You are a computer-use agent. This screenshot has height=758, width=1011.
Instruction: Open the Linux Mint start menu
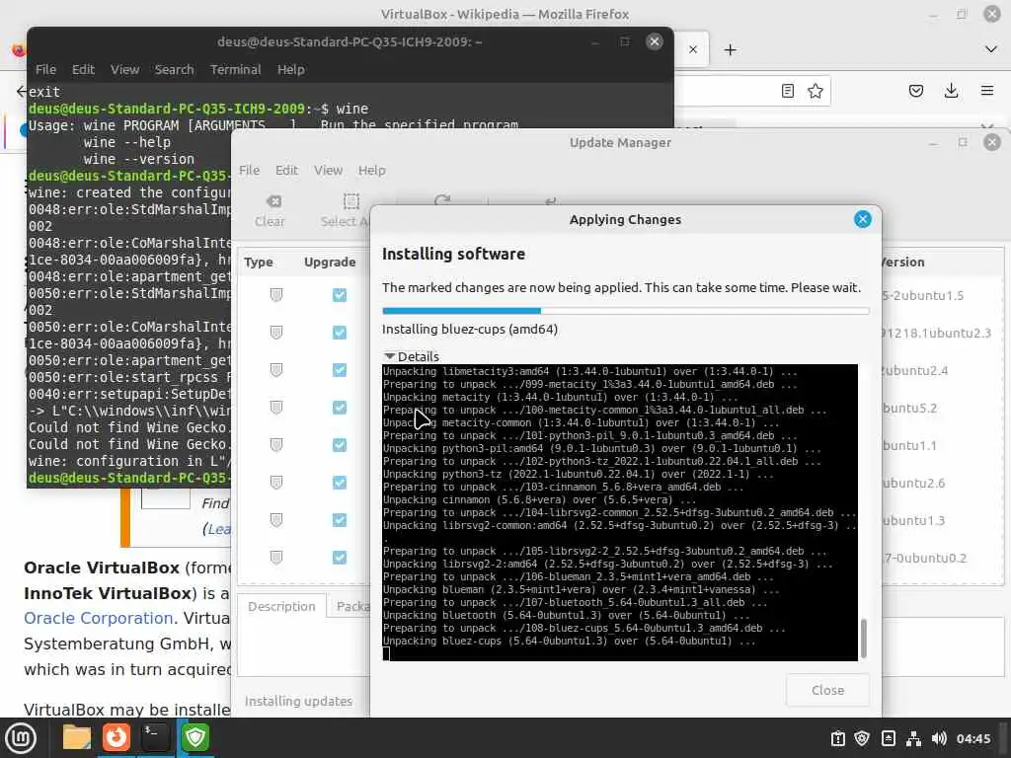(21, 738)
